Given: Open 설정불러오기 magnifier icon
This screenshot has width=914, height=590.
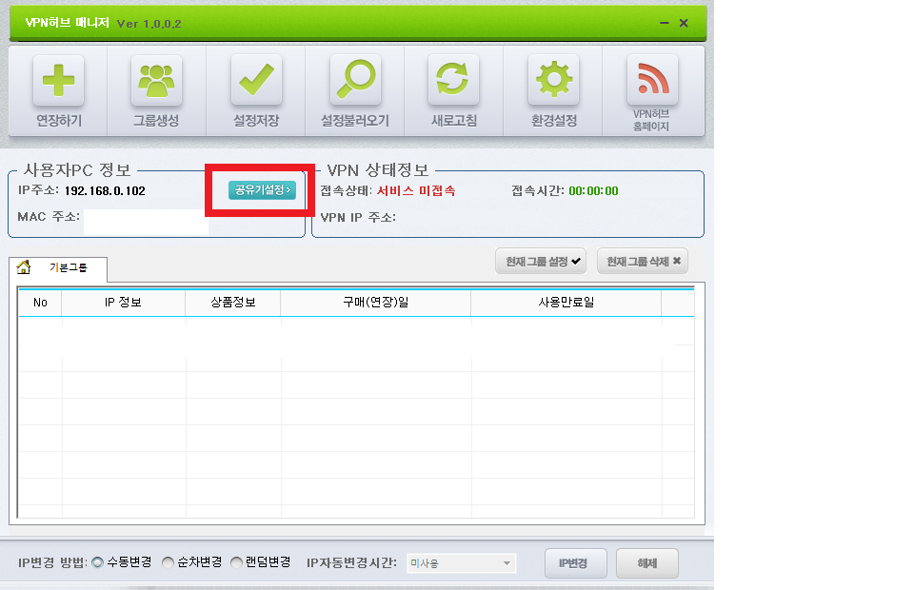Looking at the screenshot, I should point(355,80).
